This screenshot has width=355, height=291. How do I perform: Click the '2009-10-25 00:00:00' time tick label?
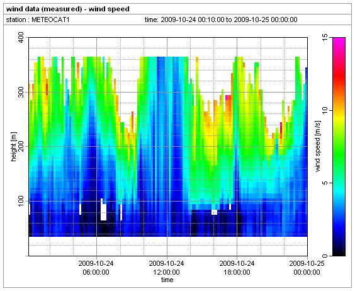click(x=307, y=268)
